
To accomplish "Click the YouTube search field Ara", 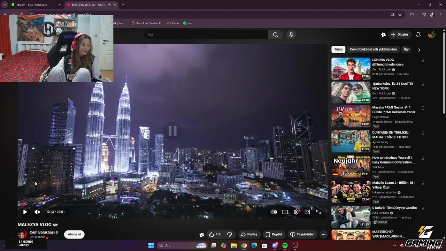I will pos(206,35).
